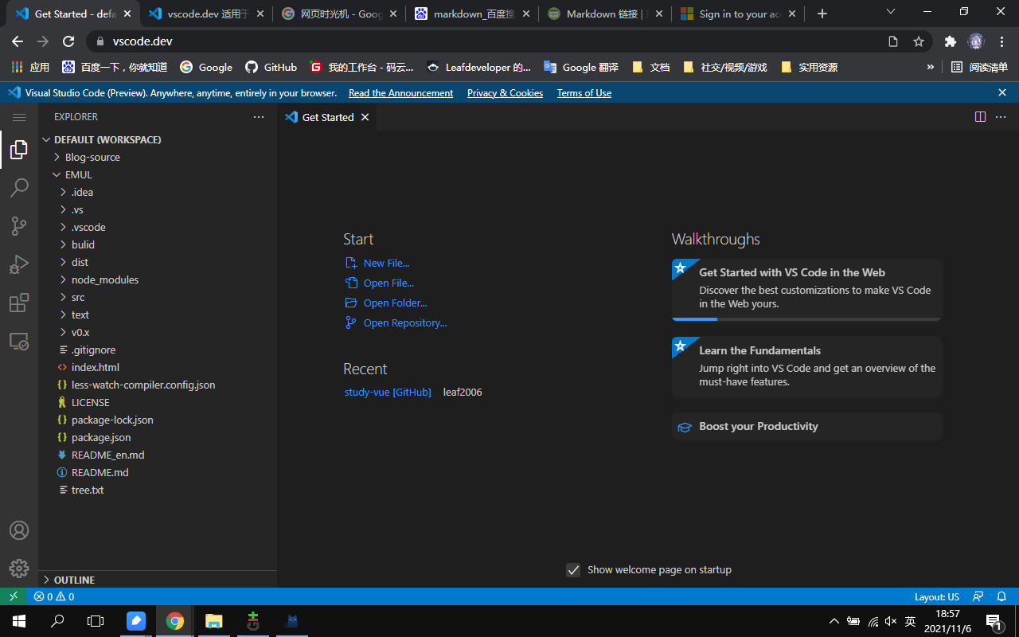Click the Open Repository... link
This screenshot has height=637, width=1019.
point(404,323)
